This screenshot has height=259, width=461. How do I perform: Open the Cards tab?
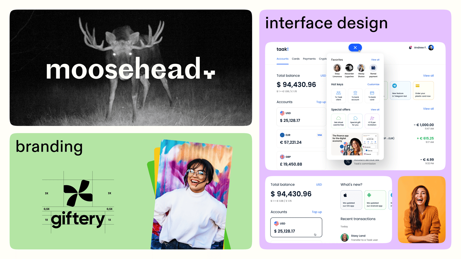click(296, 59)
